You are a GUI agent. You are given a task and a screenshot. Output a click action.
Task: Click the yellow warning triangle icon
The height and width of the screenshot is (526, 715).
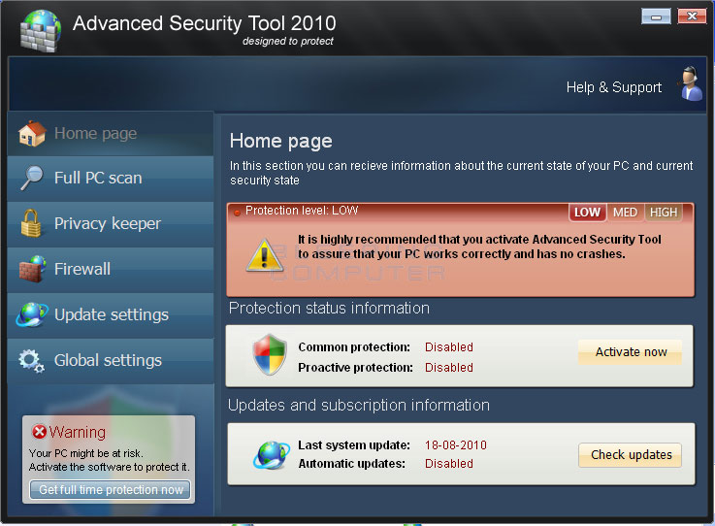264,254
